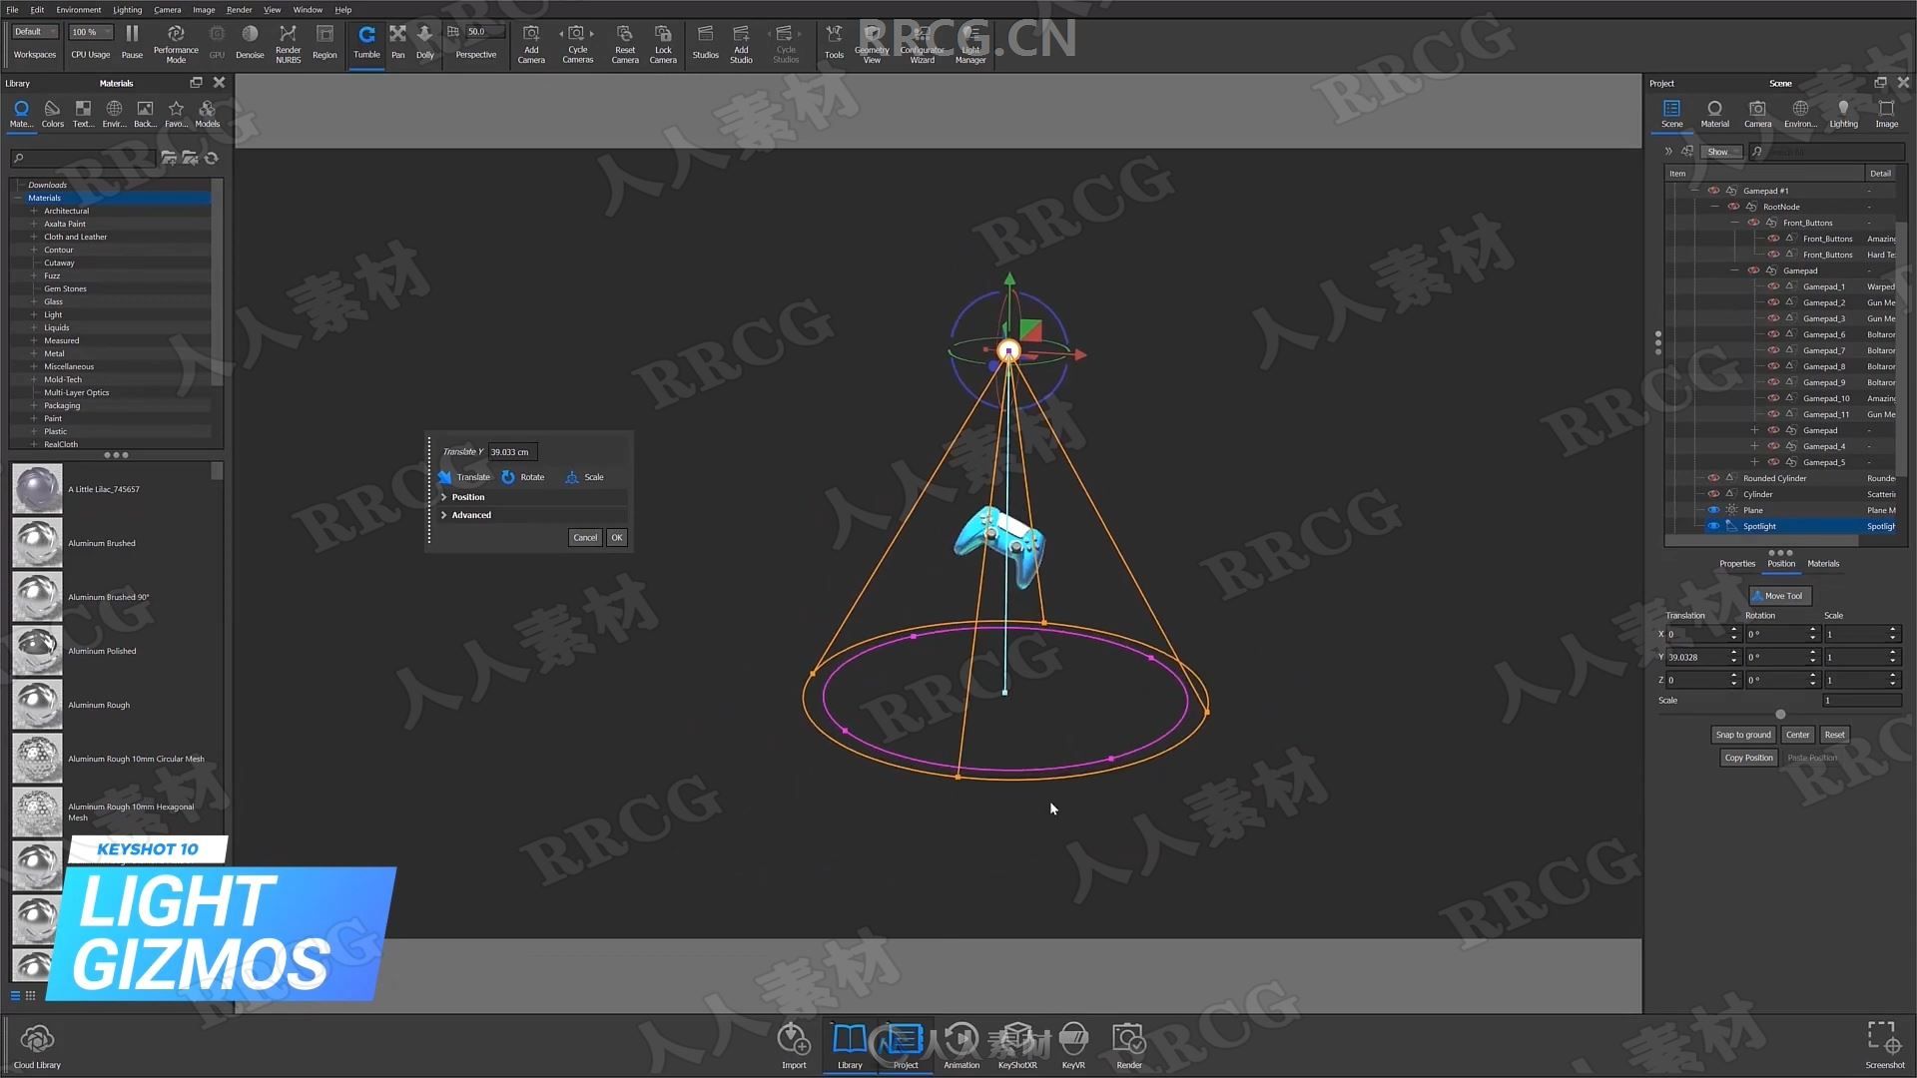
Task: Hide the Cylinder object
Action: pos(1713,494)
